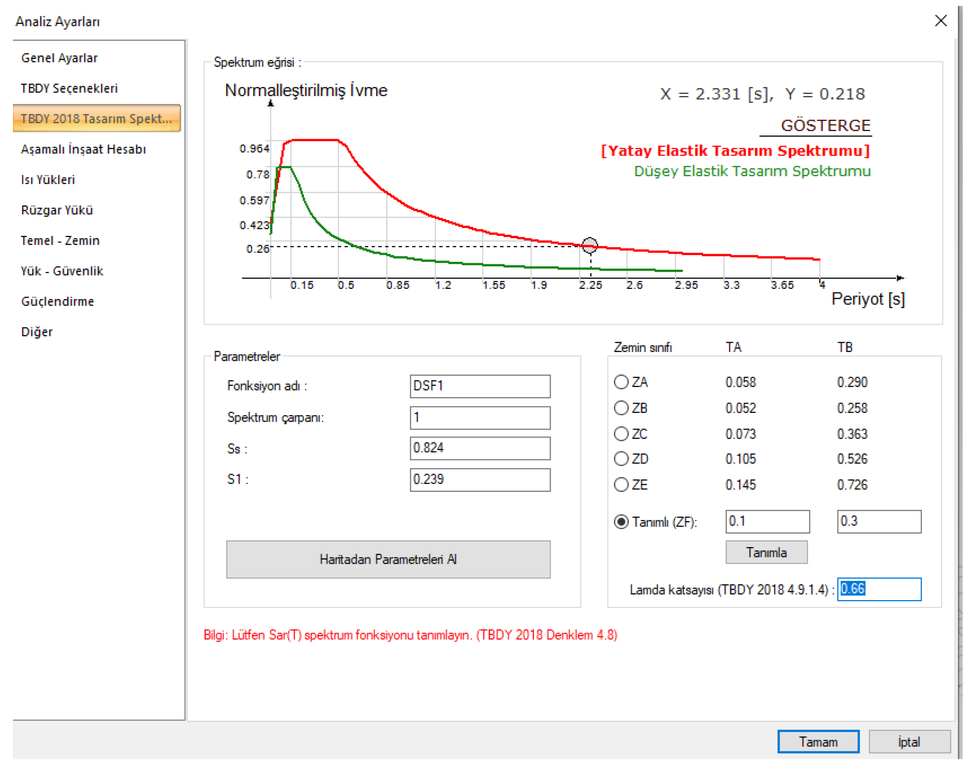Screen dimensions: 969x765
Task: Choose the ZE soil class
Action: [621, 485]
